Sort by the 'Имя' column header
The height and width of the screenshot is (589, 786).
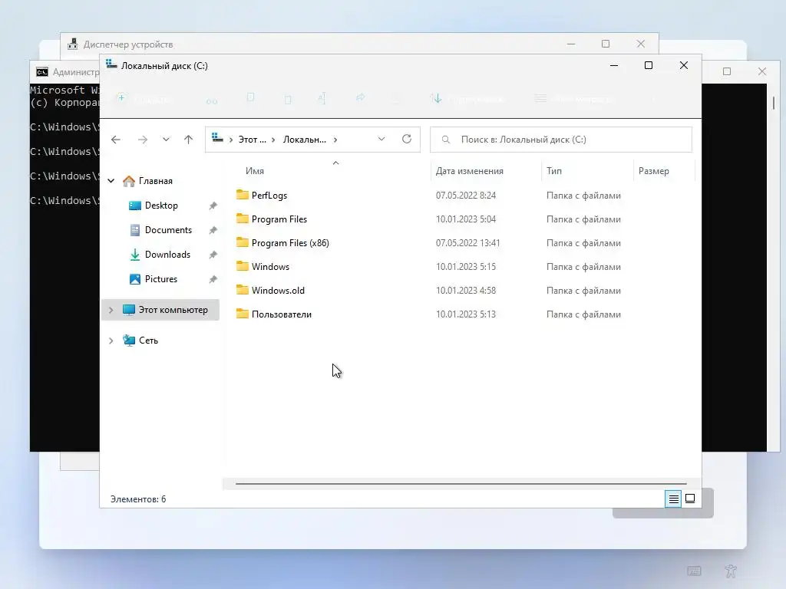click(x=255, y=171)
